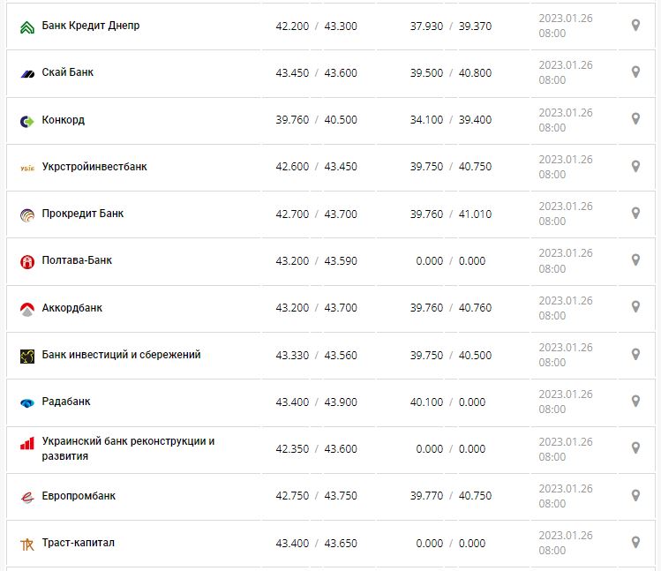
Task: Click the Конкорд row map marker icon
Action: [x=635, y=119]
